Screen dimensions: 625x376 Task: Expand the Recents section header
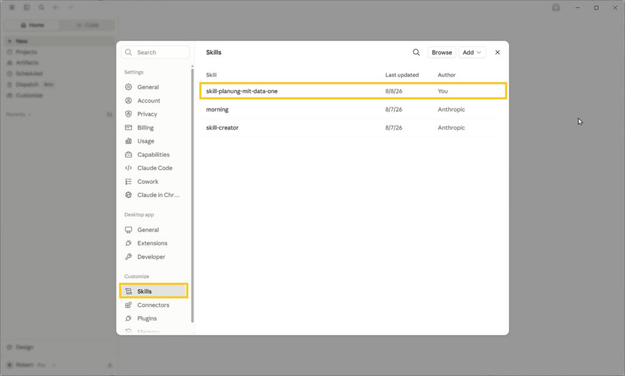coord(18,115)
